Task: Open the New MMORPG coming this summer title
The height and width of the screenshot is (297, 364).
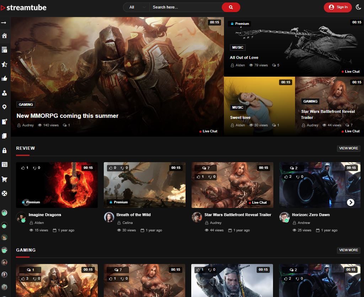Action: 67,116
